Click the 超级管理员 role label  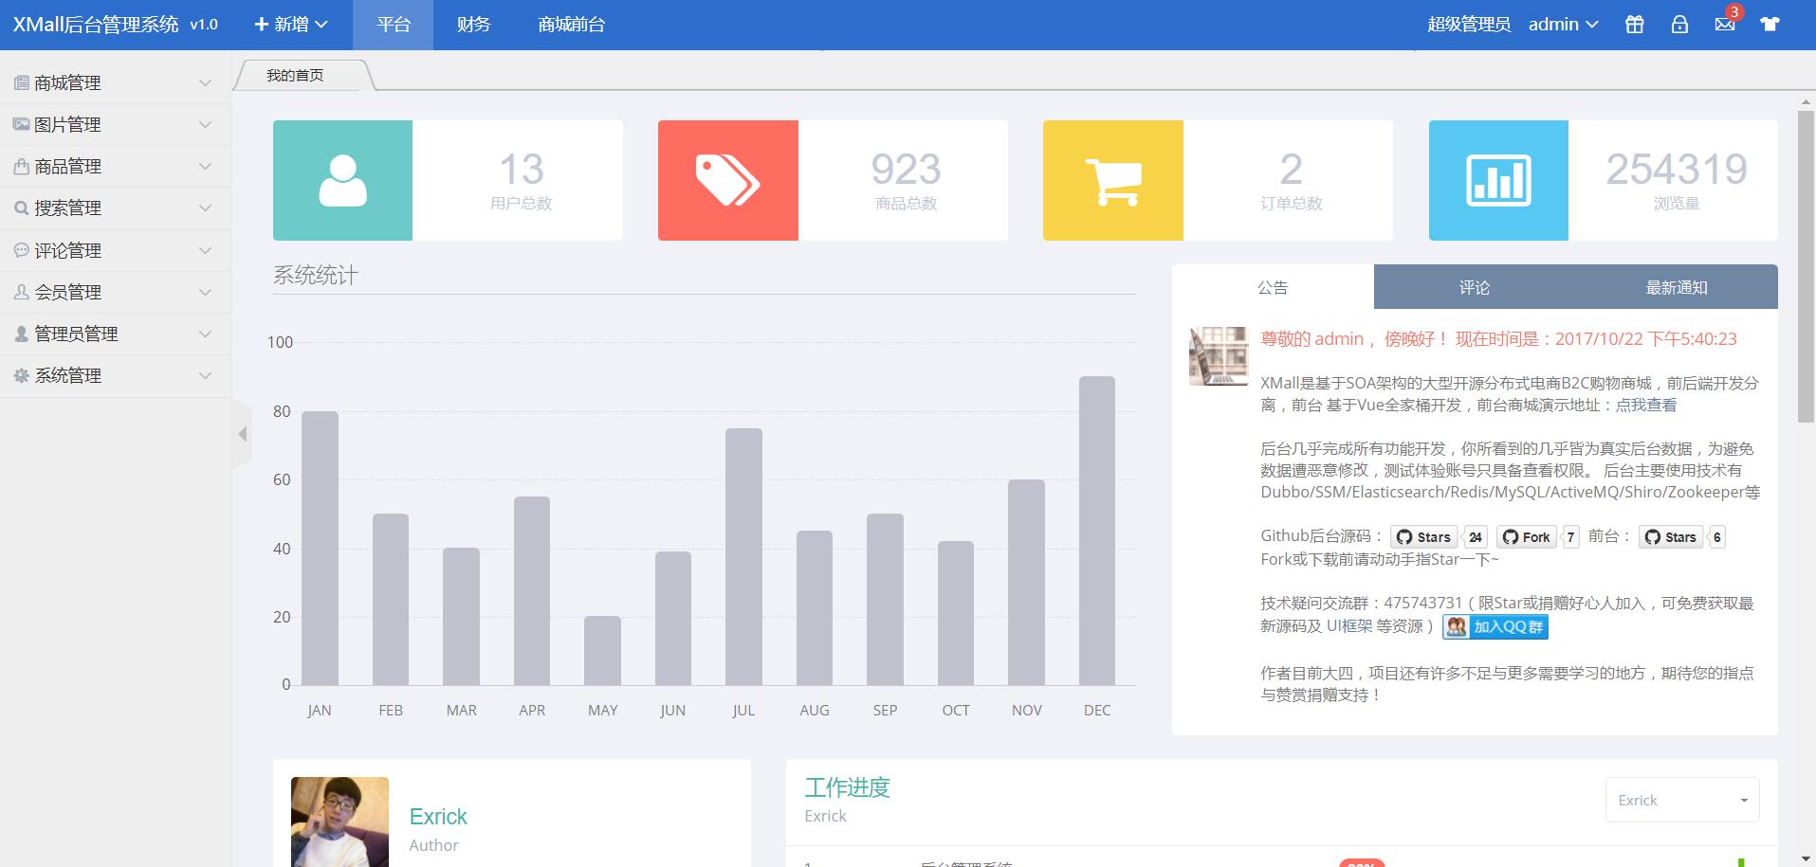point(1469,25)
